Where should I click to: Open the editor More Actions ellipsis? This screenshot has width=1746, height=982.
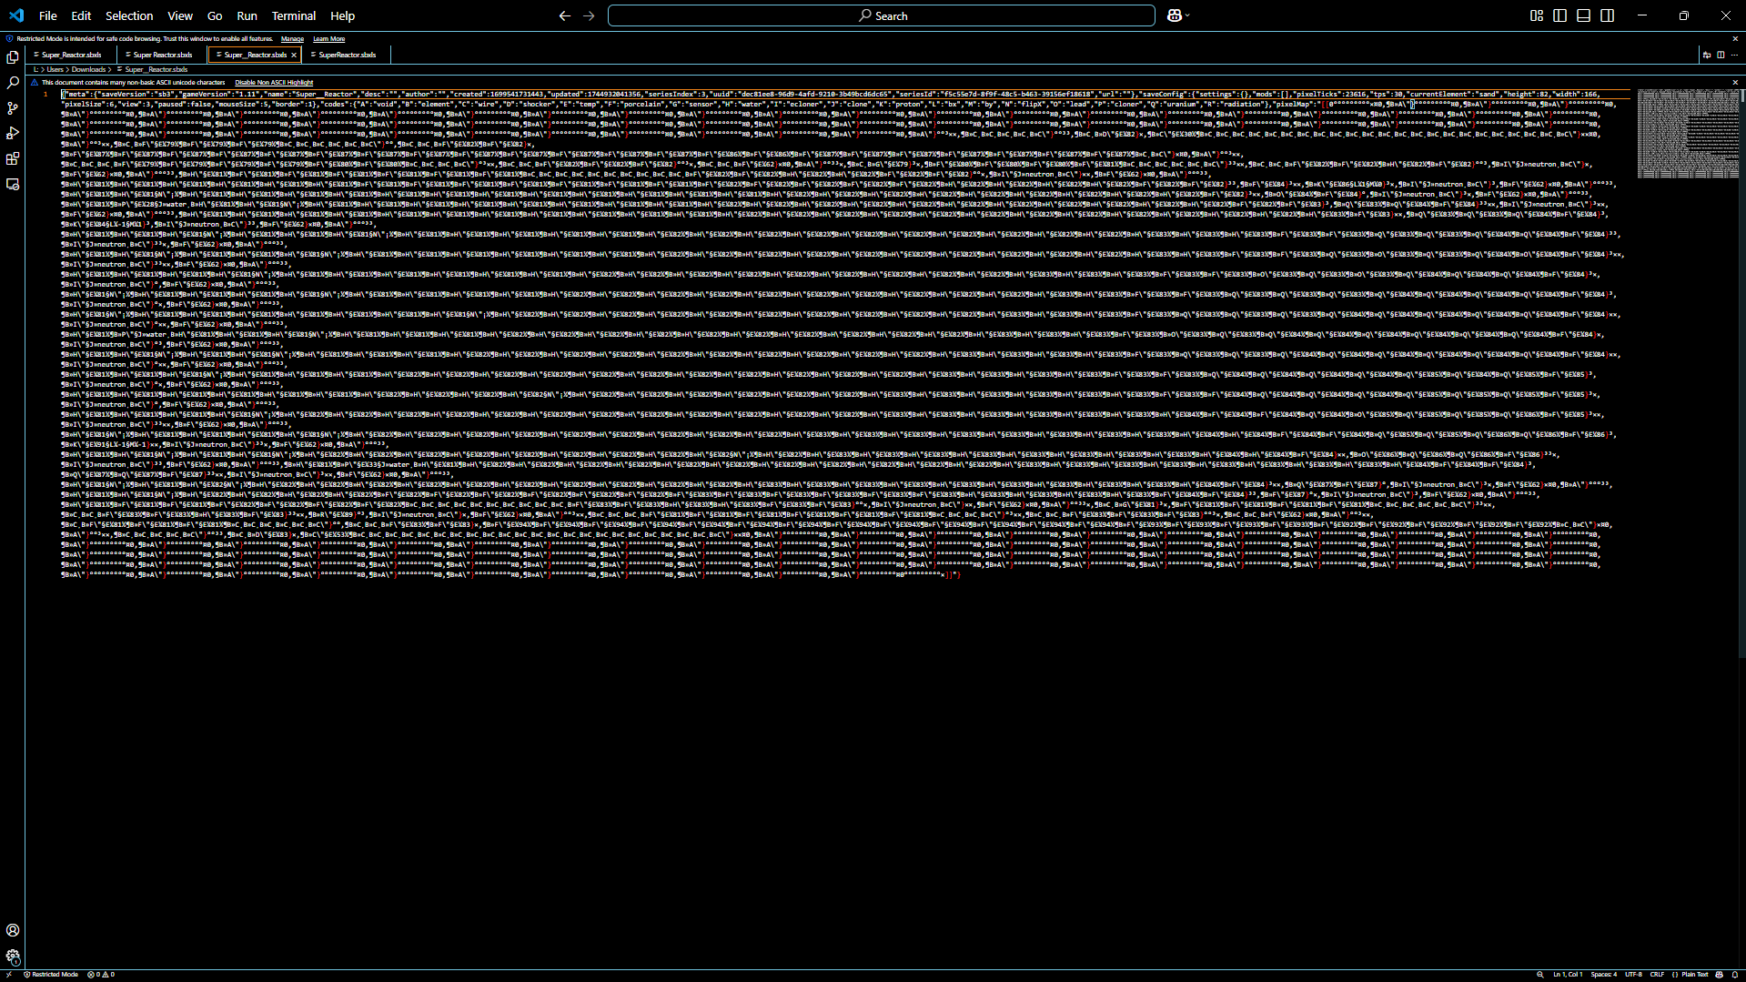[1734, 55]
